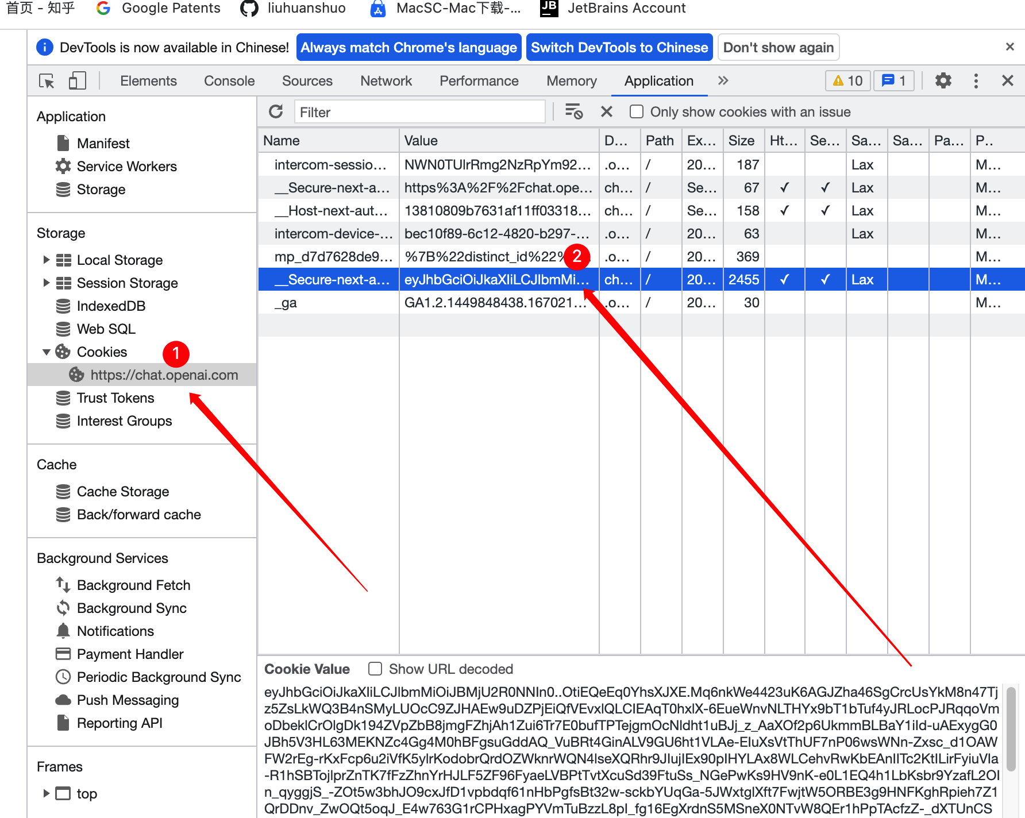
Task: Open liuhuanshuo GitHub bookmark
Action: coord(293,8)
